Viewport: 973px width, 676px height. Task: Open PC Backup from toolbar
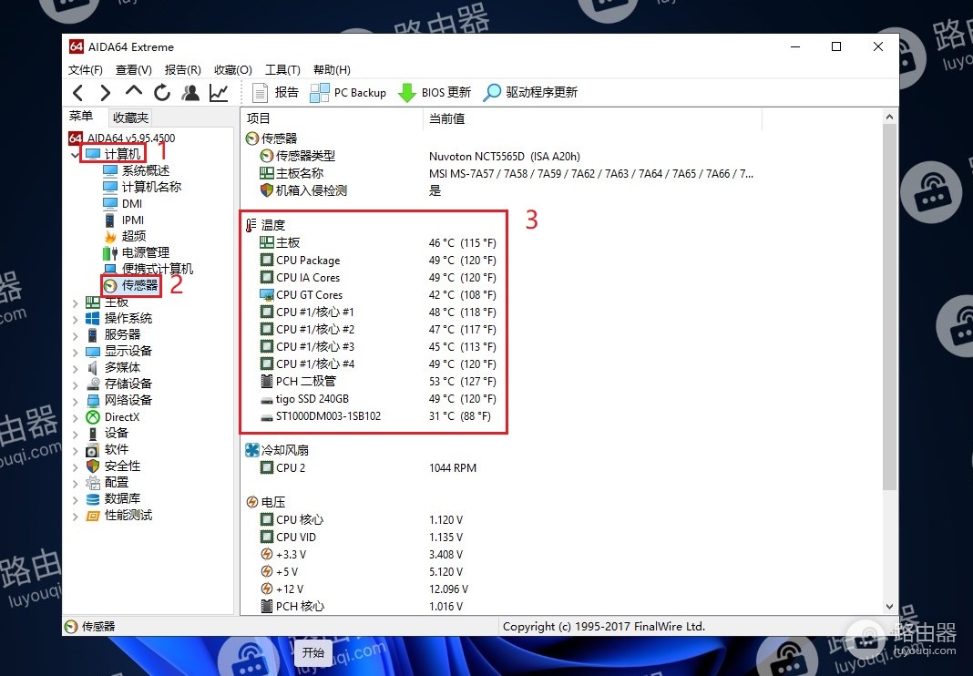348,93
